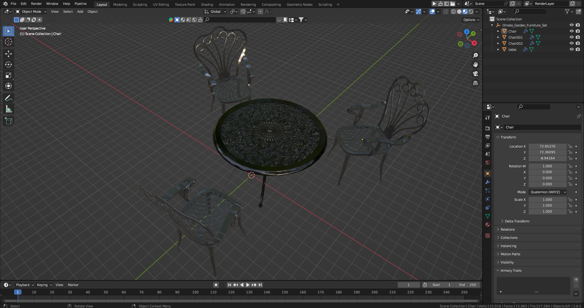Switch perspective/orthographic grid icon
584x308 pixels.
coord(475,83)
